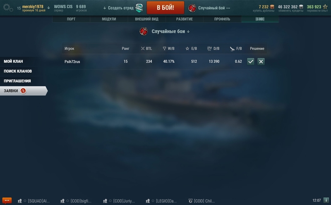Viewport: 331px width, 205px height.
Task: Click free experience star icon
Action: click(x=325, y=7)
